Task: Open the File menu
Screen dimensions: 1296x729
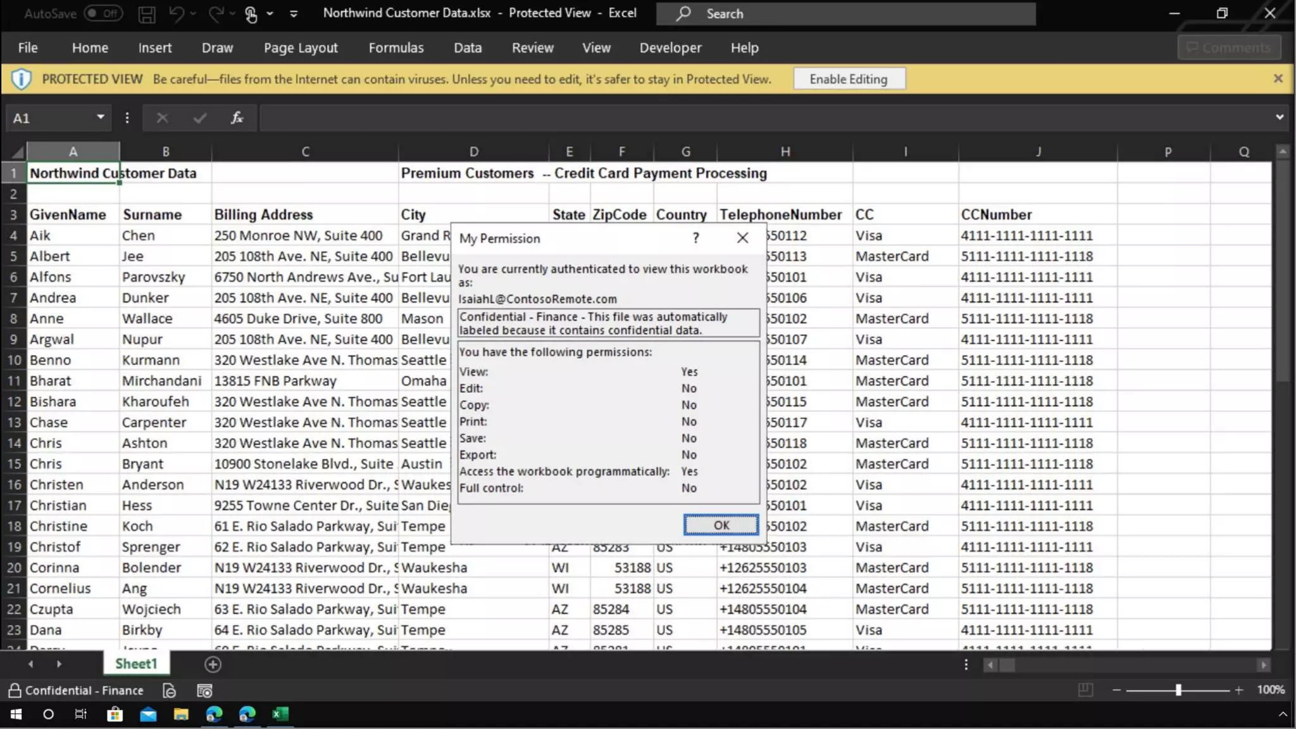Action: click(x=27, y=47)
